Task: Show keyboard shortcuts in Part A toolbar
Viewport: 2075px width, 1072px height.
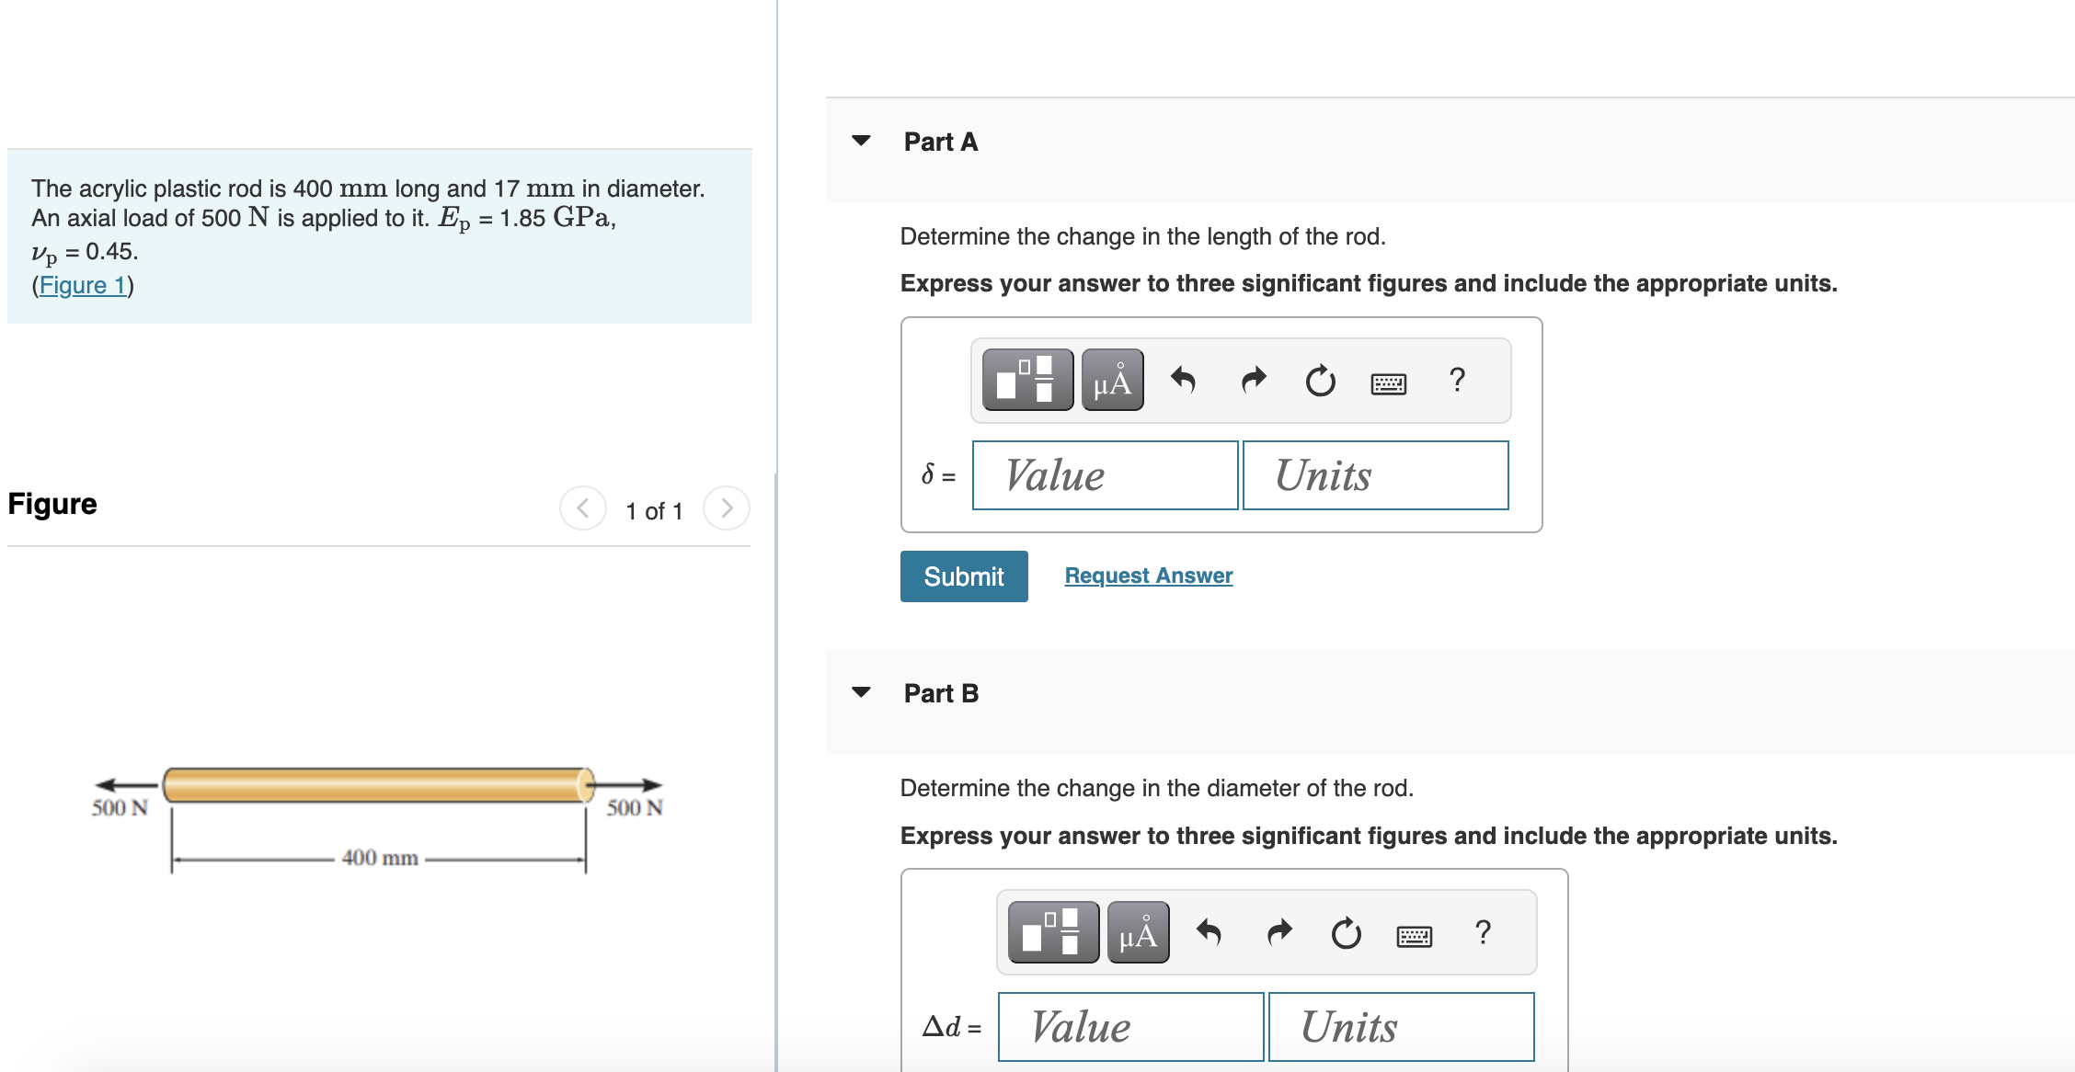Action: pyautogui.click(x=1389, y=382)
